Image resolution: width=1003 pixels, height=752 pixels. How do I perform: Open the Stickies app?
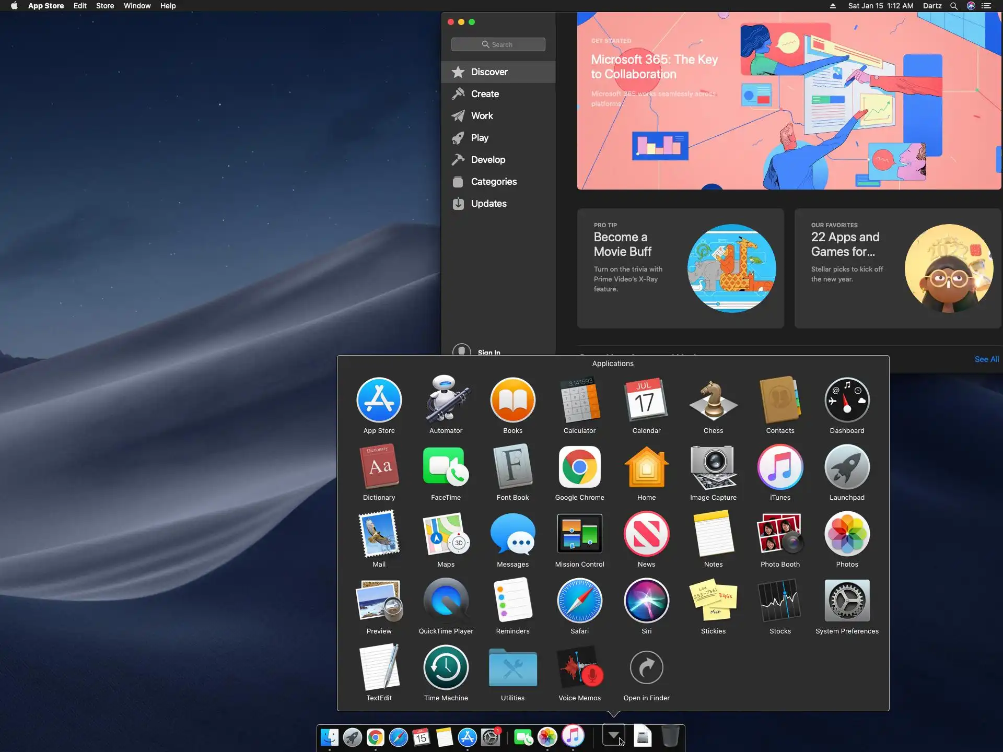pyautogui.click(x=713, y=601)
